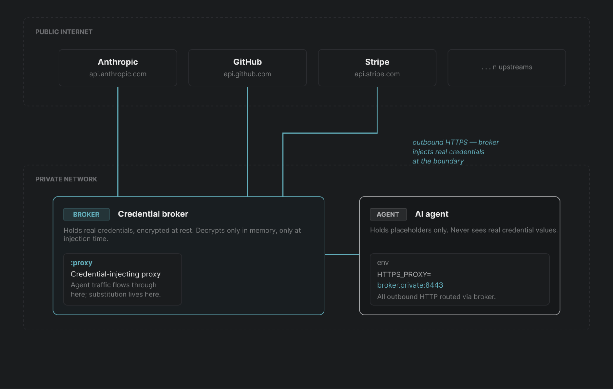Select the 'Credential broker' heading
This screenshot has width=613, height=389.
click(153, 214)
